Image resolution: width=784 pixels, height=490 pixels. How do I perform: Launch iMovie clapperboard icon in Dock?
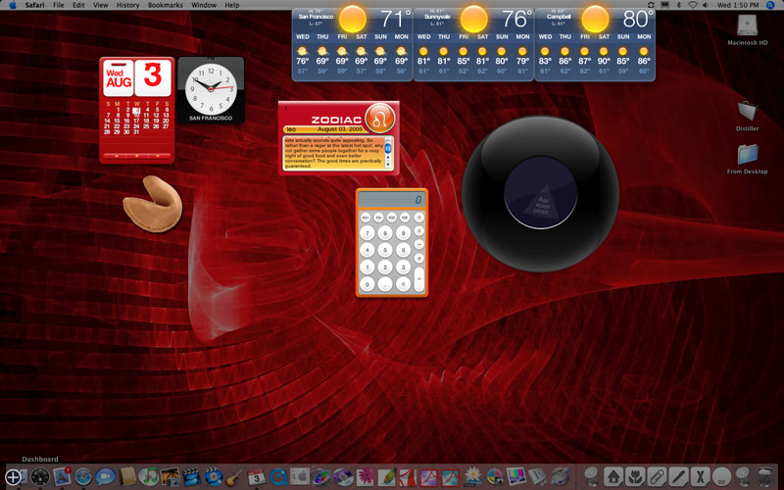click(191, 476)
